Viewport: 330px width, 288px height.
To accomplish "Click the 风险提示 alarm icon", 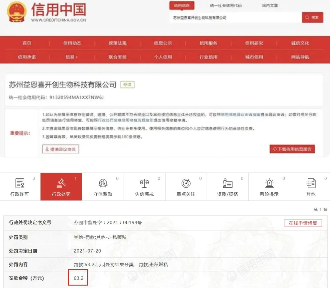I will 269,183.
